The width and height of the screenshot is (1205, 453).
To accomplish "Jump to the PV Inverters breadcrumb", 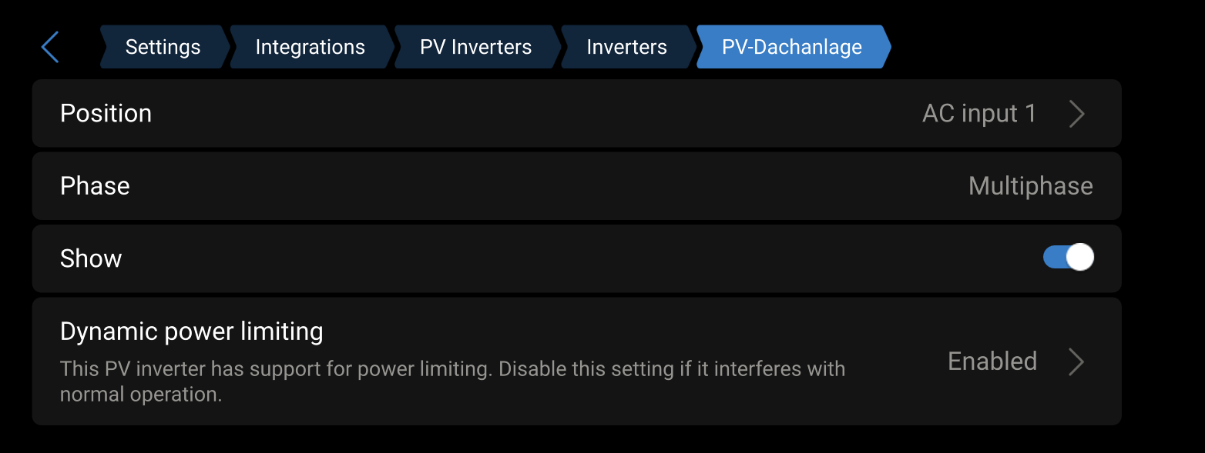I will 475,47.
